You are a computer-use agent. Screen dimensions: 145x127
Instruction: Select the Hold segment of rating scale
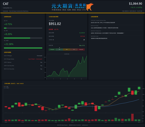pos(67,50)
